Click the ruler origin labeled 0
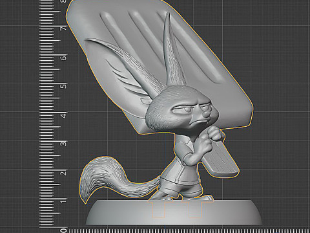Viewport: 310px width, 233px height. click(63, 230)
